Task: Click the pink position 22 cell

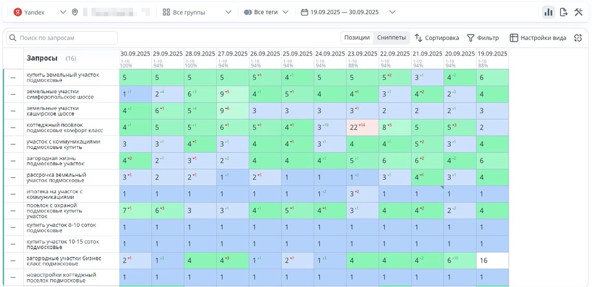Action: click(x=362, y=127)
